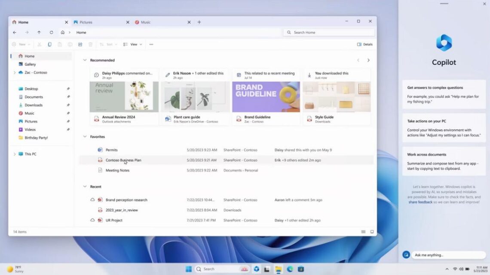490x275 pixels.
Task: Click the home icon in address bar
Action: pyautogui.click(x=62, y=33)
